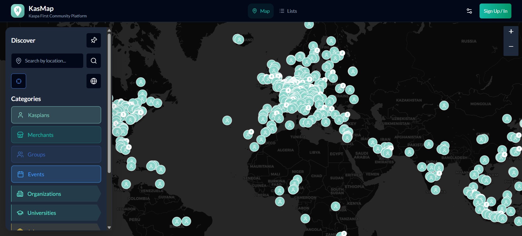Select the marker above the Panama label

[x=126, y=184]
